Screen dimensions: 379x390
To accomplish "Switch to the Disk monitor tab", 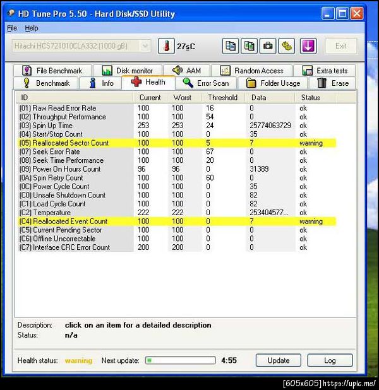I will click(128, 71).
